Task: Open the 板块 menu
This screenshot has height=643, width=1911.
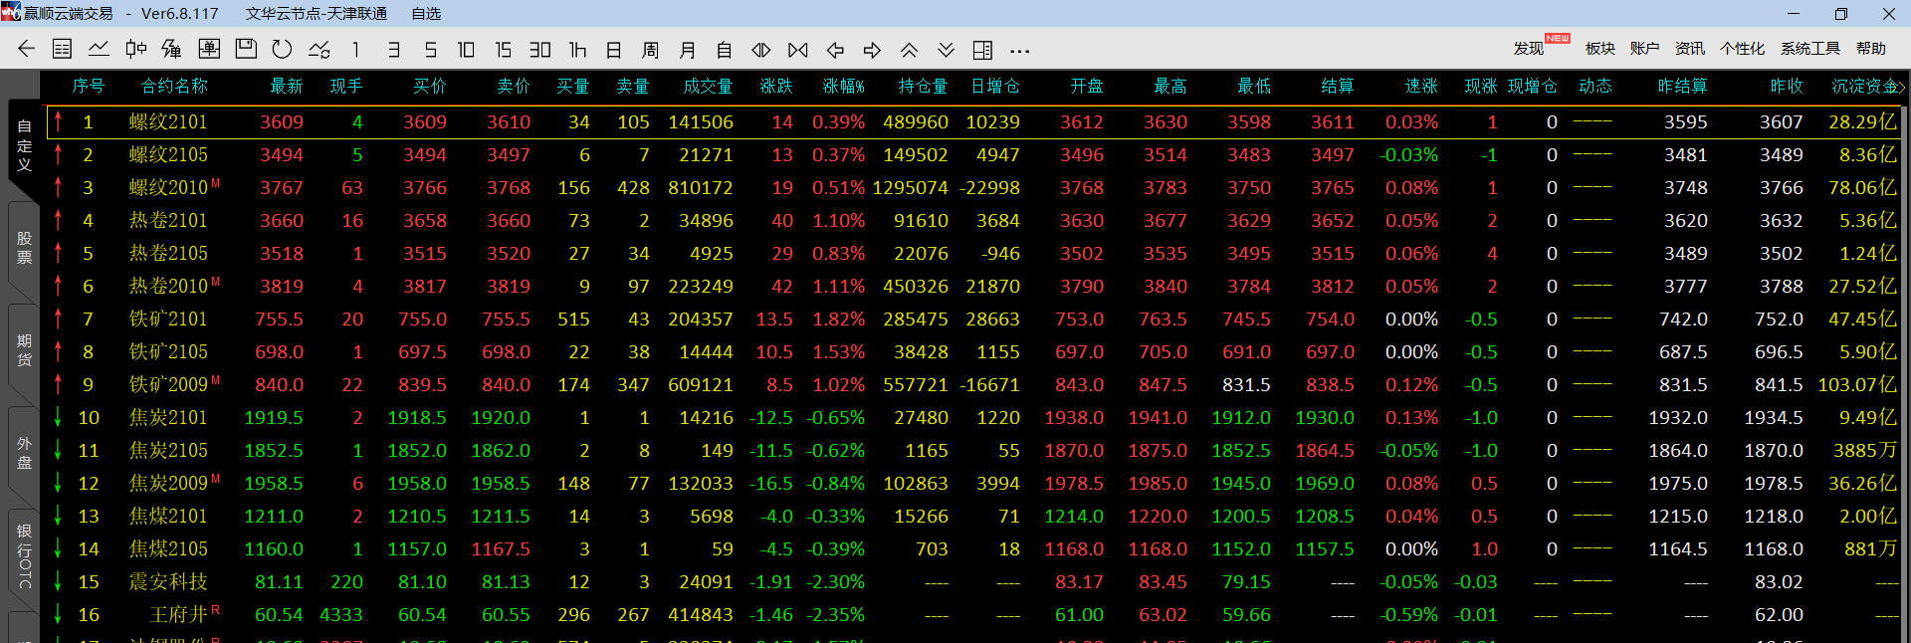Action: pos(1599,48)
